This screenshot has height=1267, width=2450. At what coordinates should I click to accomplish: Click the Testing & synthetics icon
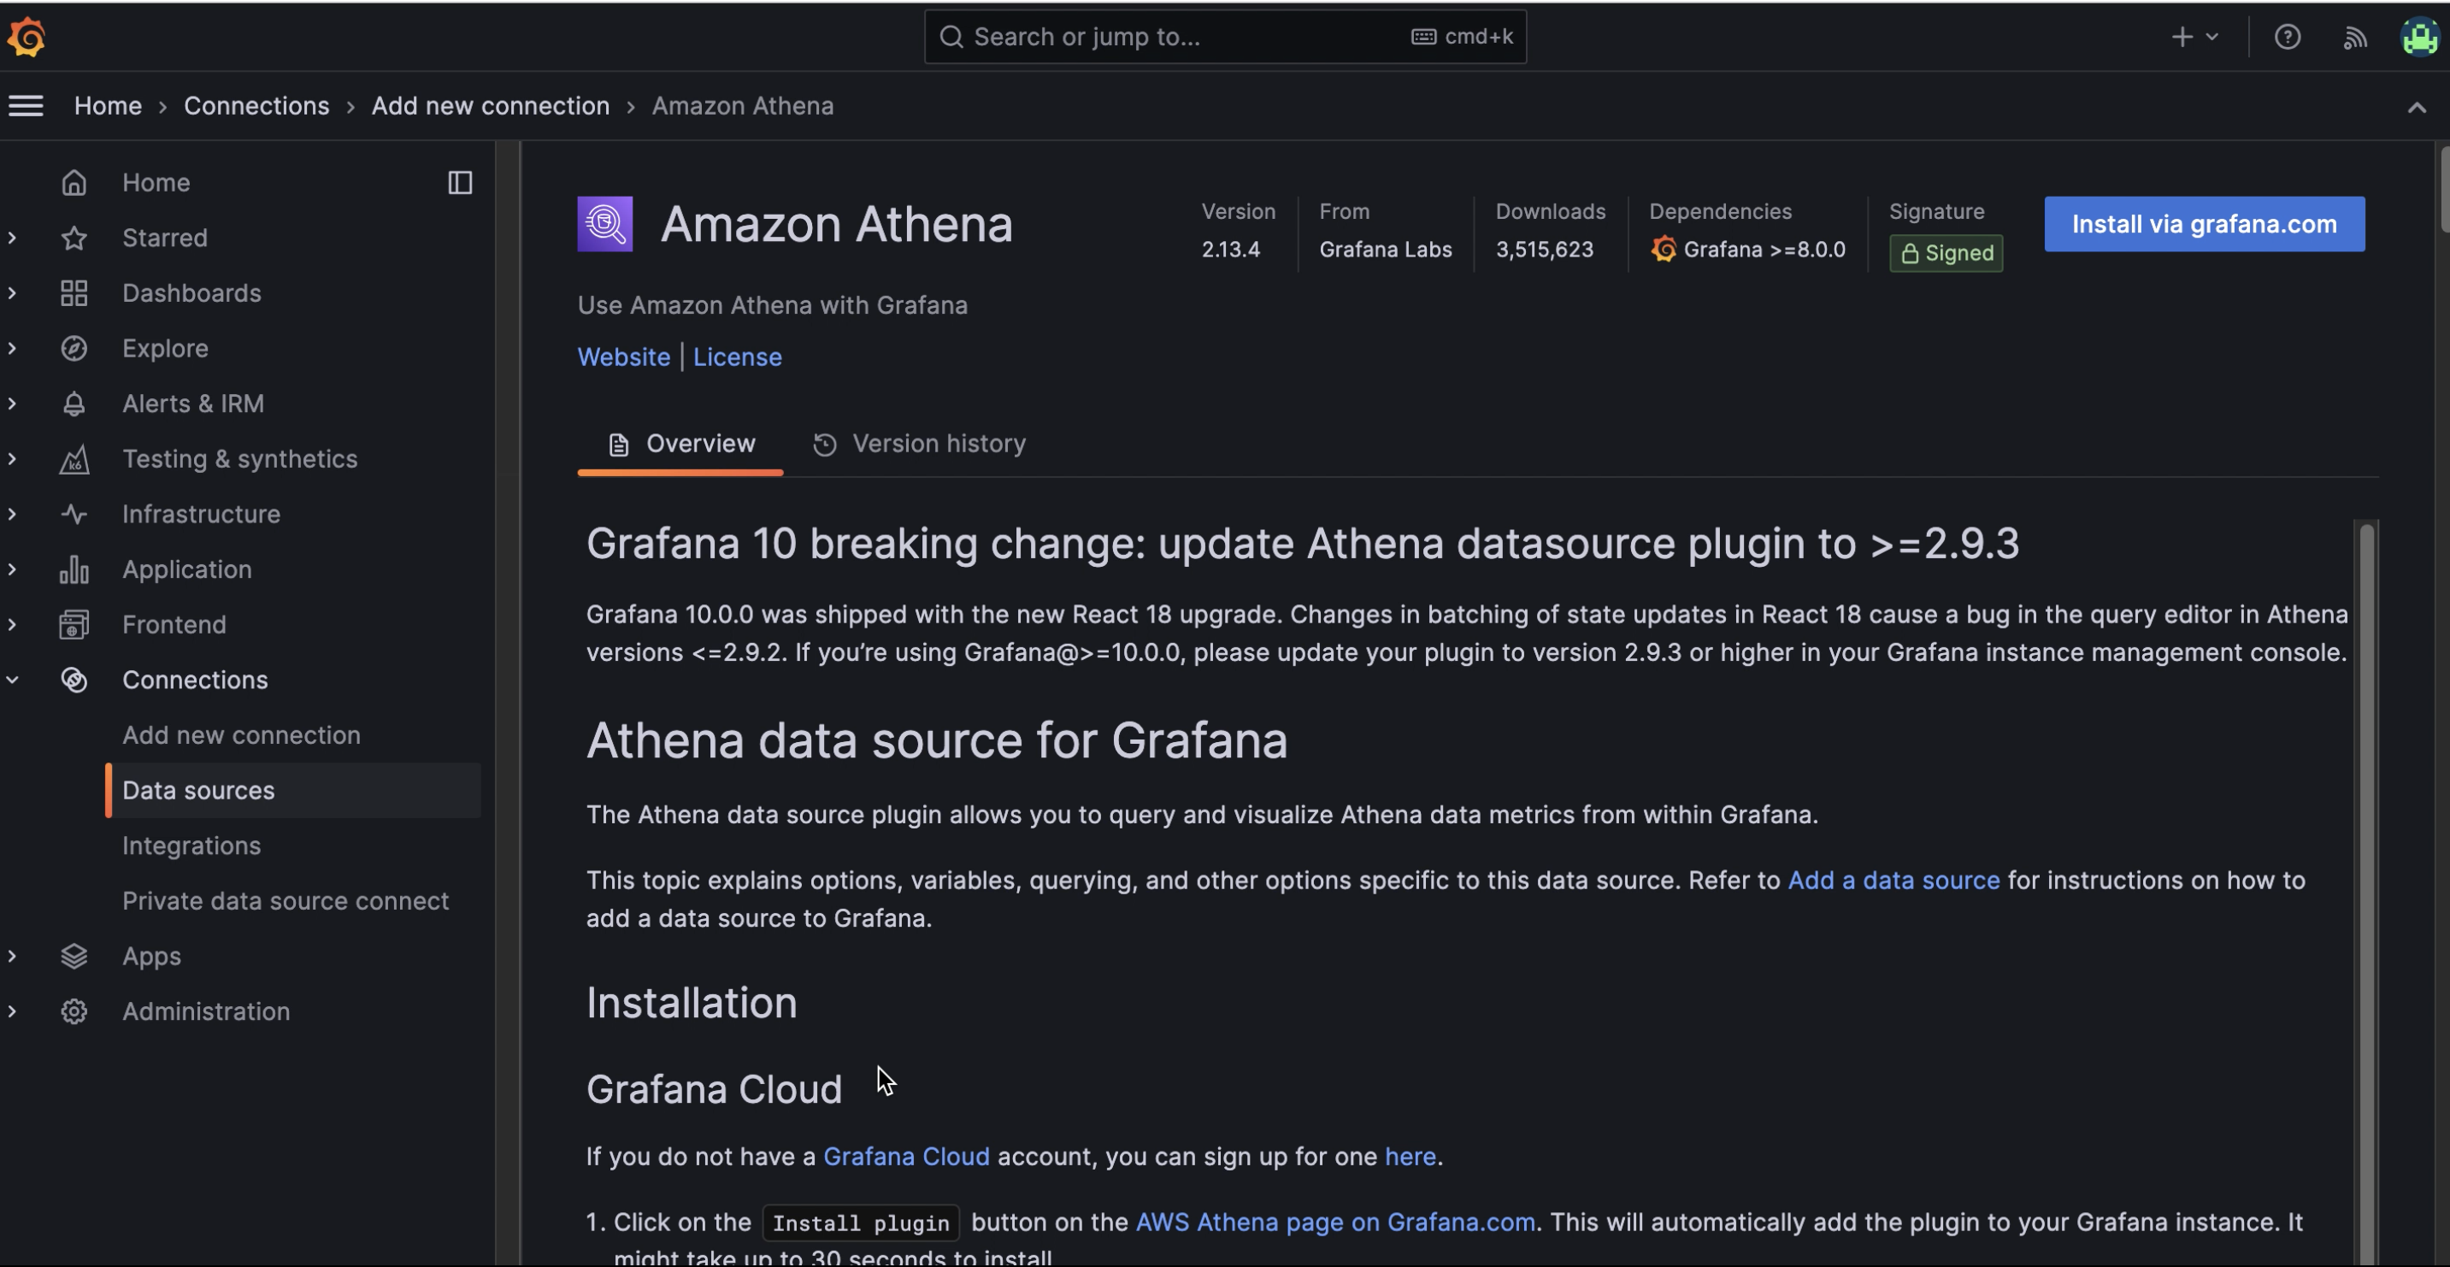tap(74, 458)
